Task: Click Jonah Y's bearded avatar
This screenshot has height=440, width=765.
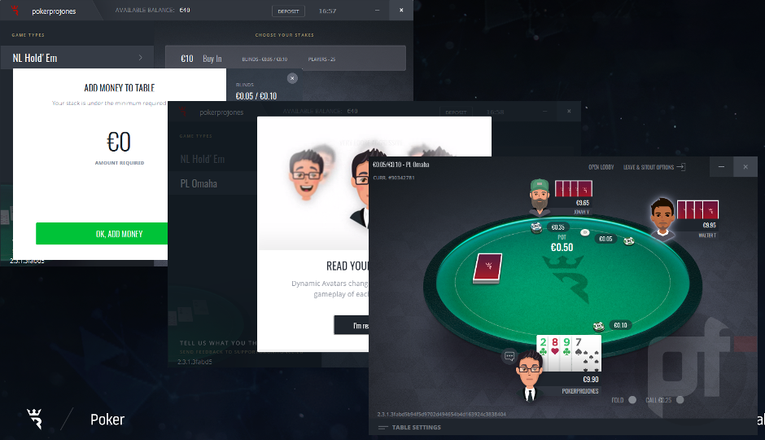Action: [x=540, y=196]
